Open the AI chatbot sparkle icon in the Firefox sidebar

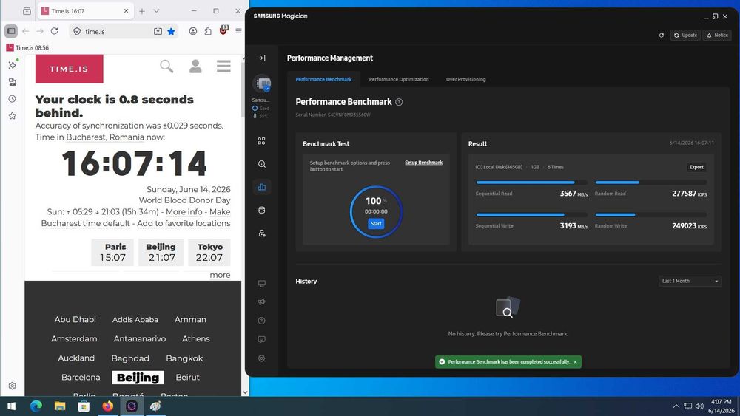[13, 64]
